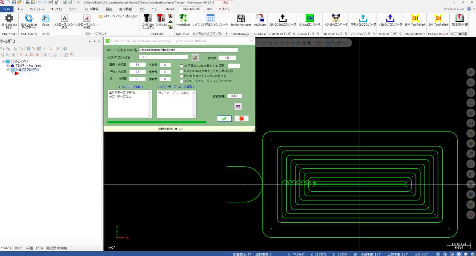476x256 pixels.
Task: Open DrillAuto マニュアル
Action: coord(148,22)
